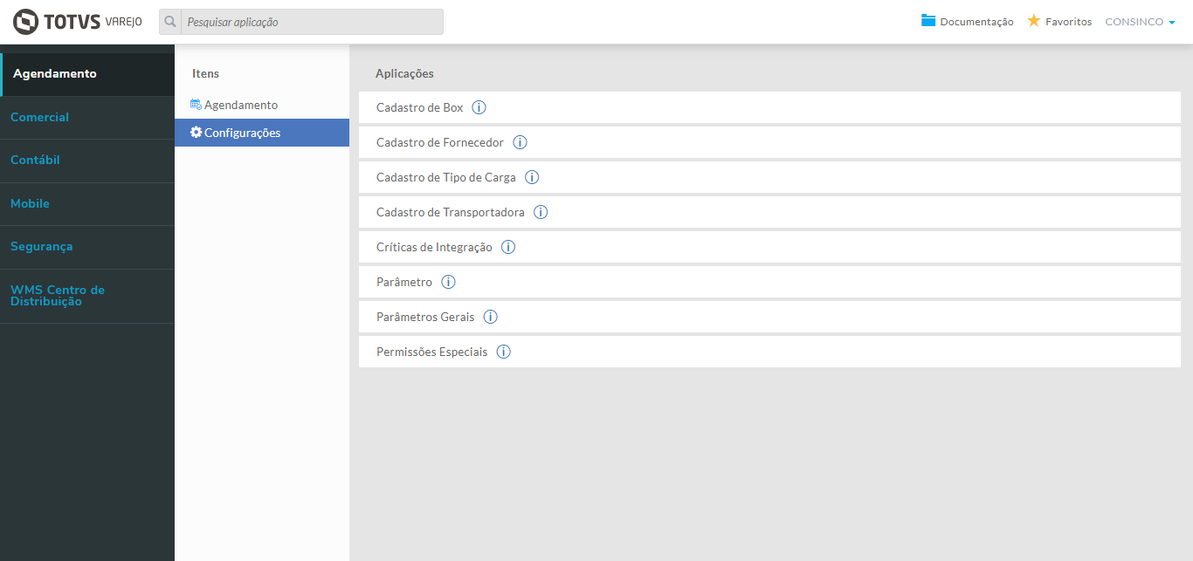Select Agendamento in the Itens list
This screenshot has width=1193, height=561.
click(x=240, y=105)
